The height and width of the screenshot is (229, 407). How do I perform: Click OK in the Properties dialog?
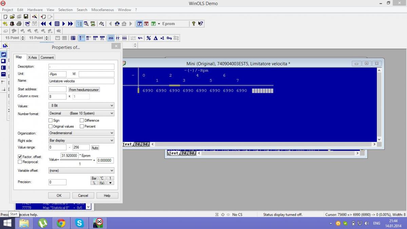pyautogui.click(x=59, y=195)
